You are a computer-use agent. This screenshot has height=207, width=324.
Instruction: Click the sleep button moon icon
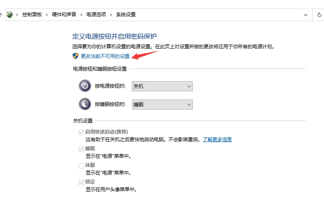85,104
